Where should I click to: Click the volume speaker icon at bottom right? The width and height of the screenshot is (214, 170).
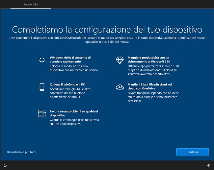coord(209,165)
